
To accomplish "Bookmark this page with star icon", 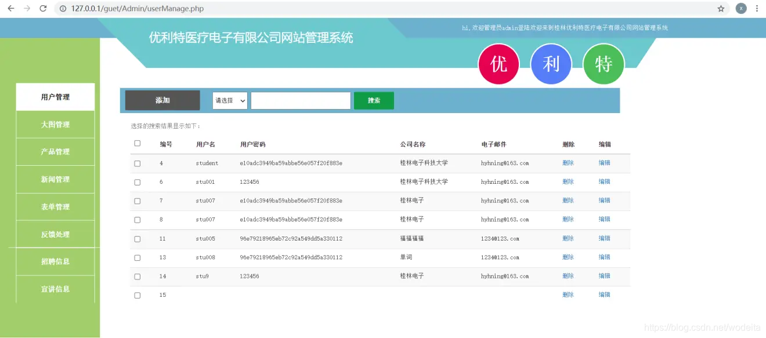I will (x=721, y=9).
